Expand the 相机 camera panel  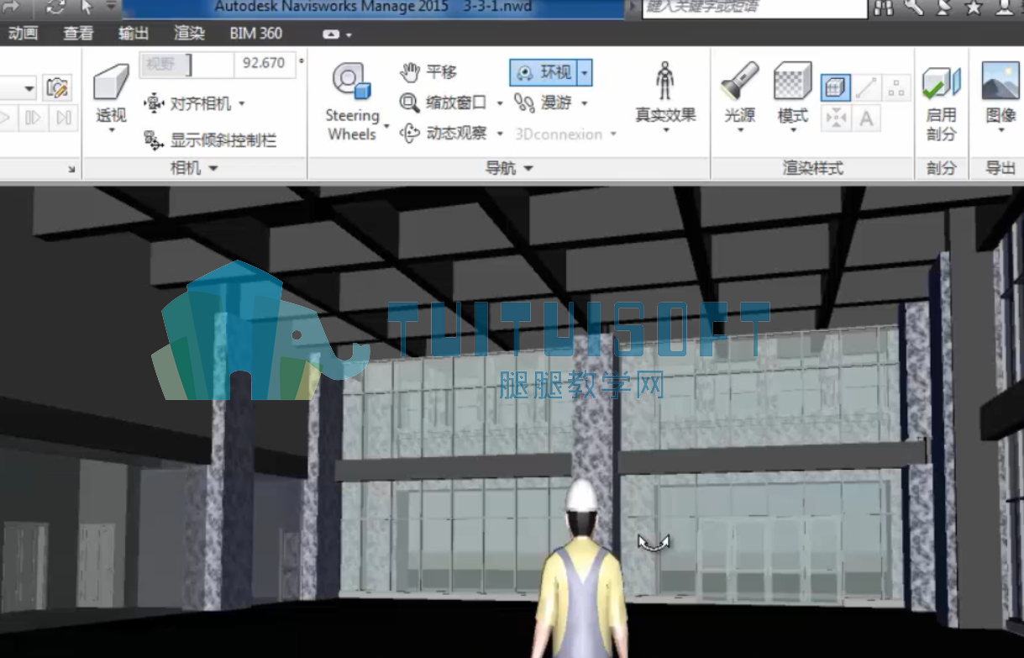(x=194, y=168)
